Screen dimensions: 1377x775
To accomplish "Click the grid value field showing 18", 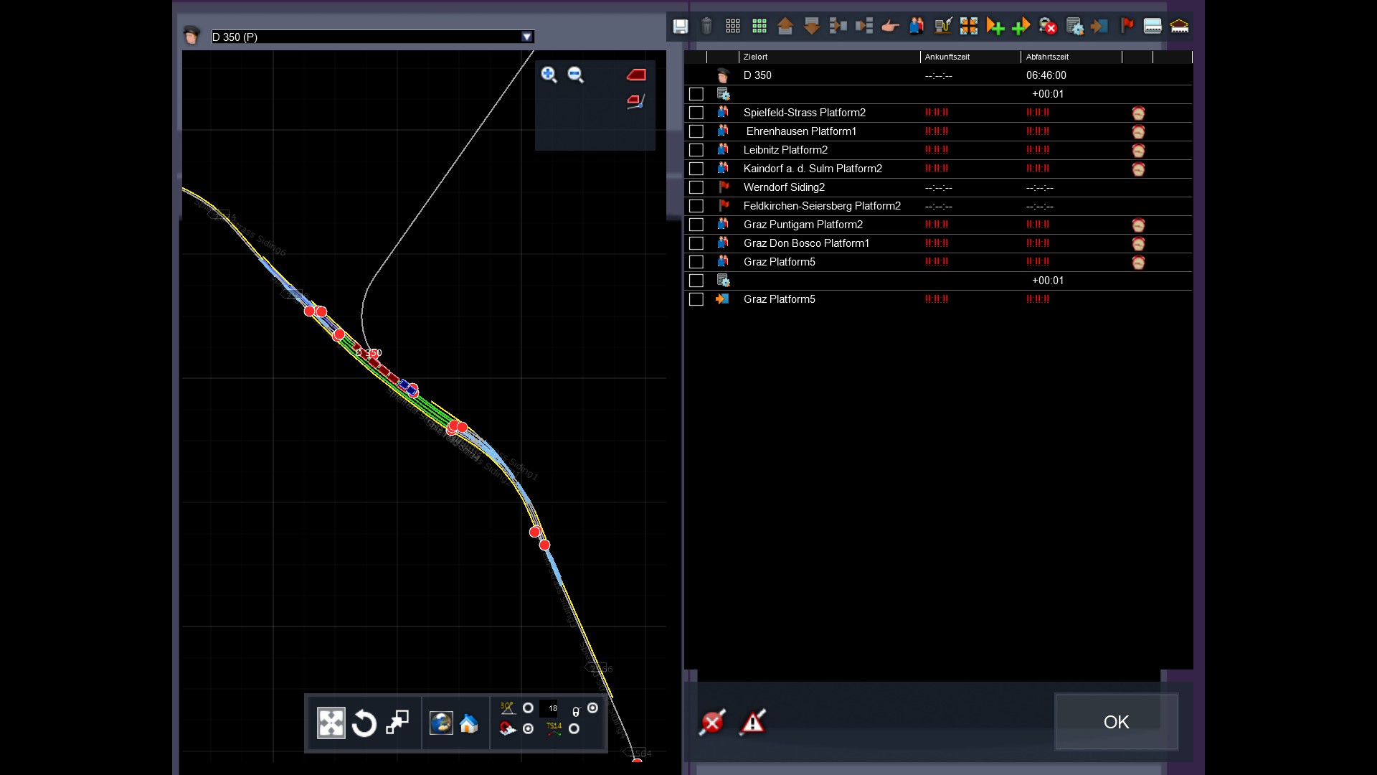I will 549,708.
